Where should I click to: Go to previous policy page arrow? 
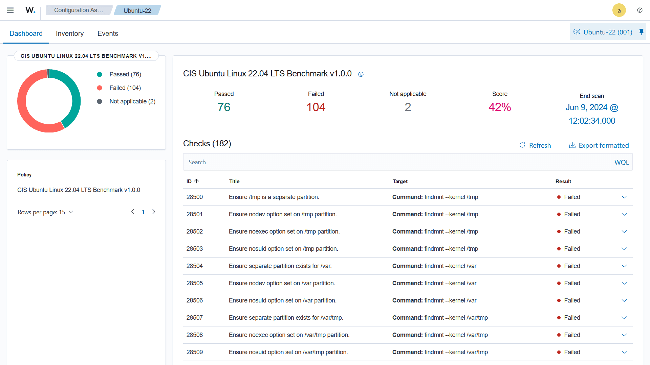click(133, 212)
